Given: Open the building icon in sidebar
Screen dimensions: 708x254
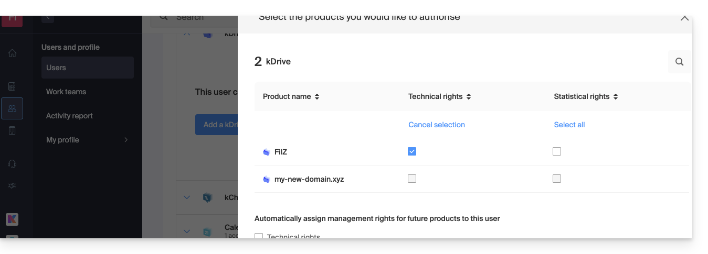Looking at the screenshot, I should tap(12, 130).
